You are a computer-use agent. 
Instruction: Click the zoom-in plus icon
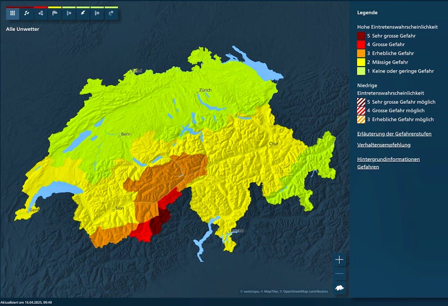tap(339, 259)
